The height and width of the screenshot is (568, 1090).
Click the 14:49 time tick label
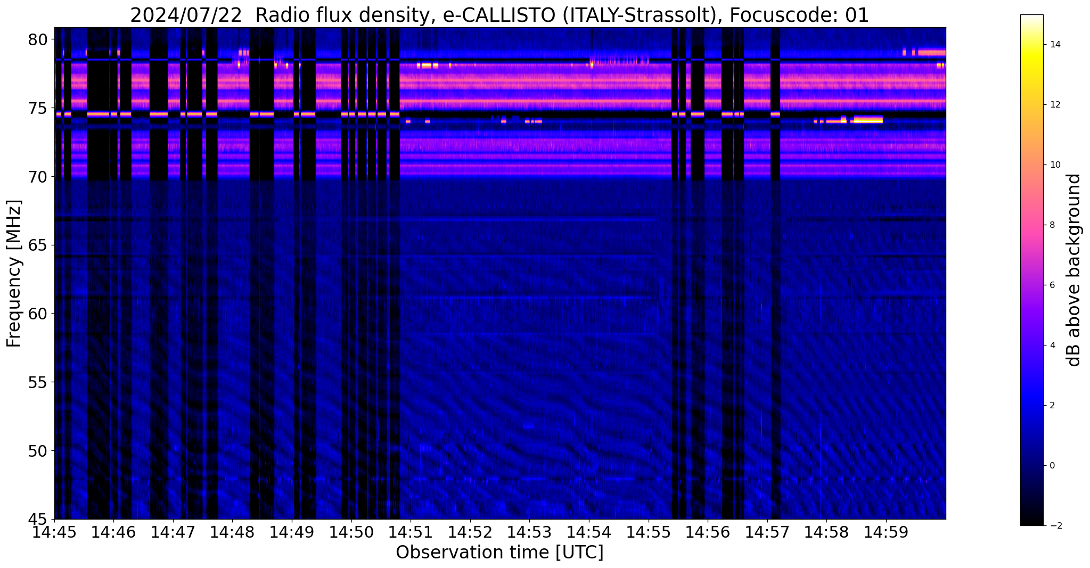coord(292,532)
